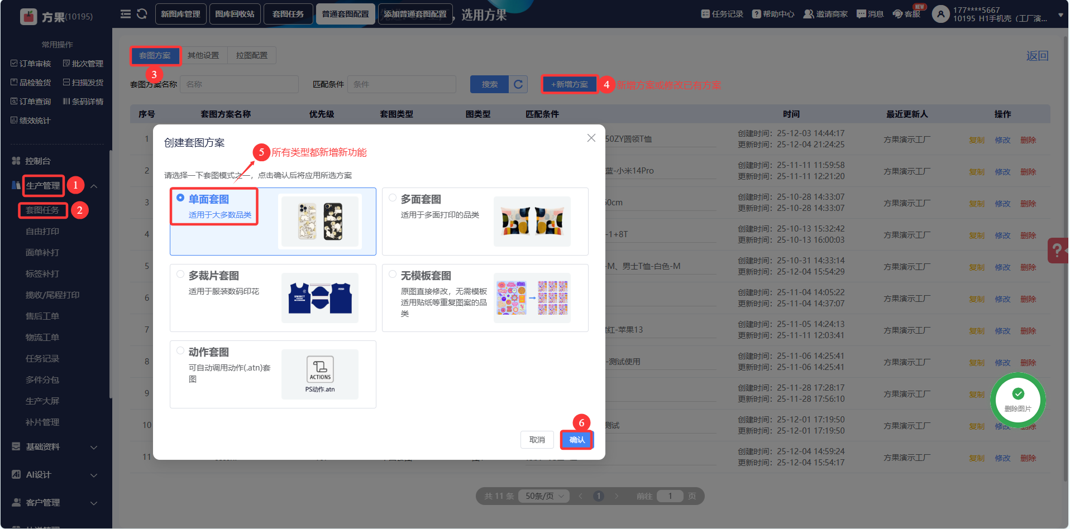Select the 无模板套图 radio option
The height and width of the screenshot is (529, 1070).
393,275
